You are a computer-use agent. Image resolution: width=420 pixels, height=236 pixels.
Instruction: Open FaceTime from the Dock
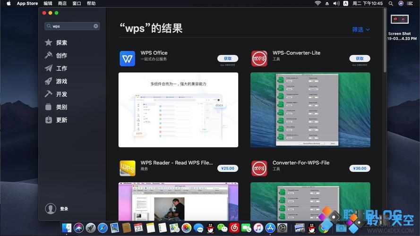[x=246, y=228]
